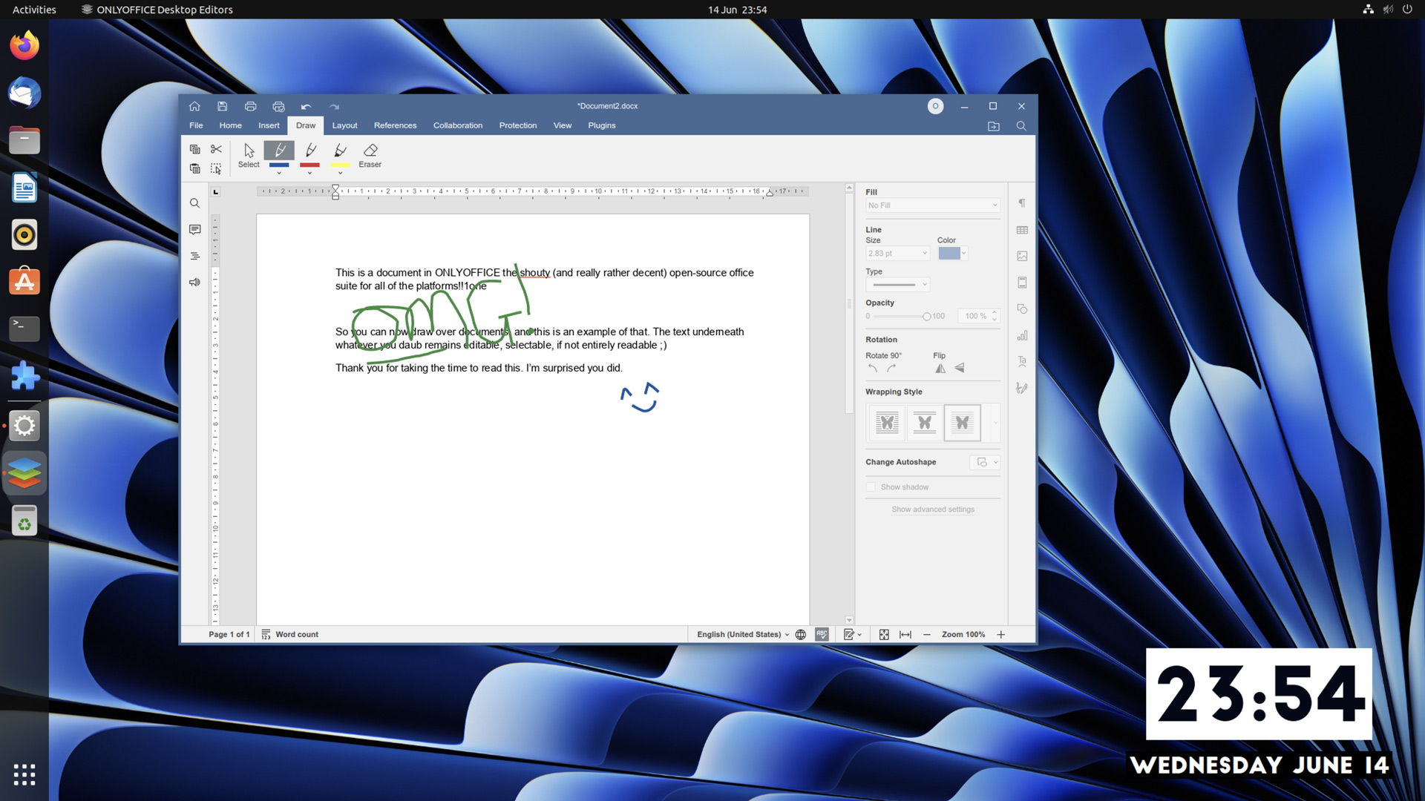
Task: Open the line Size dropdown
Action: click(x=897, y=254)
